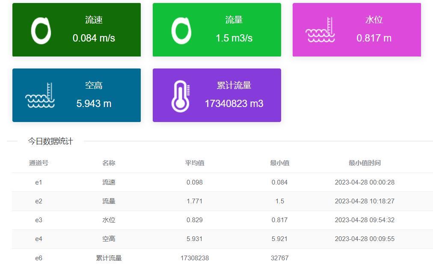Click the ring icon in the bright green 流量 card
The width and height of the screenshot is (433, 265).
(181, 31)
